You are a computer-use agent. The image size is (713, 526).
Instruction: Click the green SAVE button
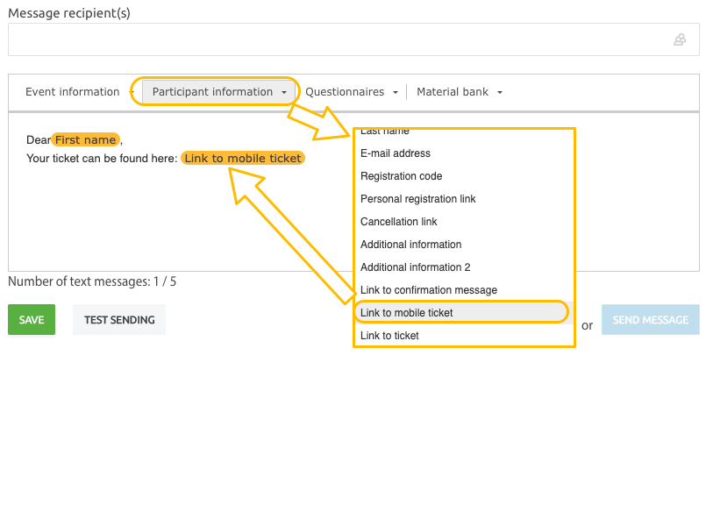tap(32, 320)
